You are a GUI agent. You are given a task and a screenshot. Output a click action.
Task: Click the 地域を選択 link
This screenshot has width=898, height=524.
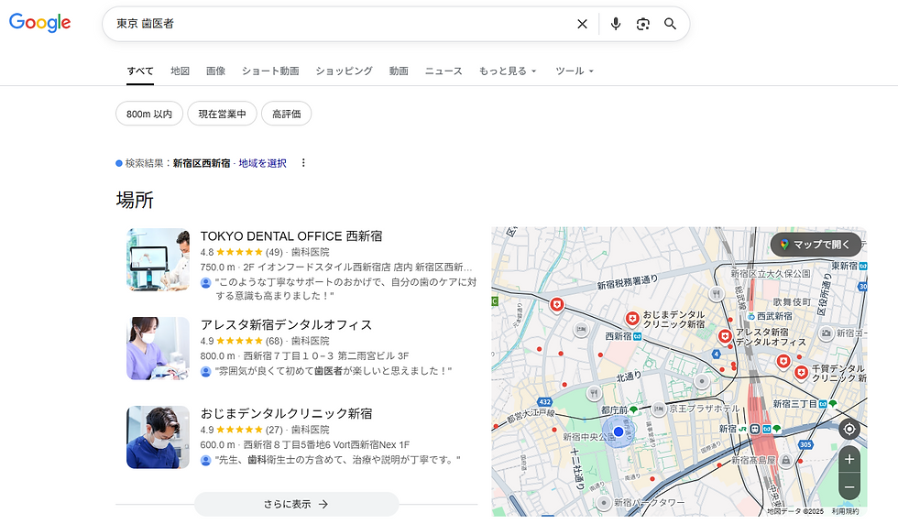[262, 163]
